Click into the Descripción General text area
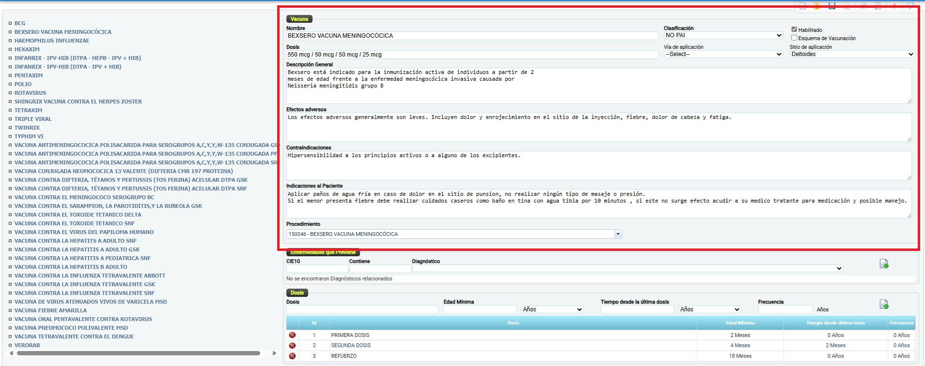 pos(599,86)
